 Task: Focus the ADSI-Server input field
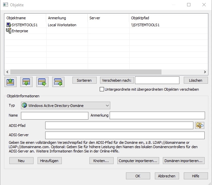tap(125, 135)
